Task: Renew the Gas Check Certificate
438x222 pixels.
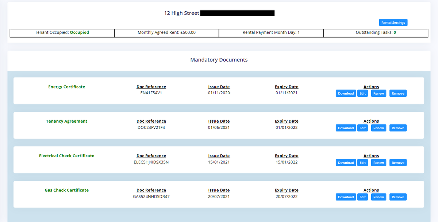Action: tap(379, 197)
